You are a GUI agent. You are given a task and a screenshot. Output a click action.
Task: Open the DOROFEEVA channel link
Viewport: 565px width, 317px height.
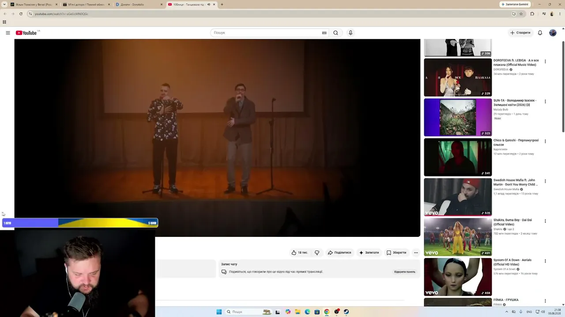(x=501, y=70)
